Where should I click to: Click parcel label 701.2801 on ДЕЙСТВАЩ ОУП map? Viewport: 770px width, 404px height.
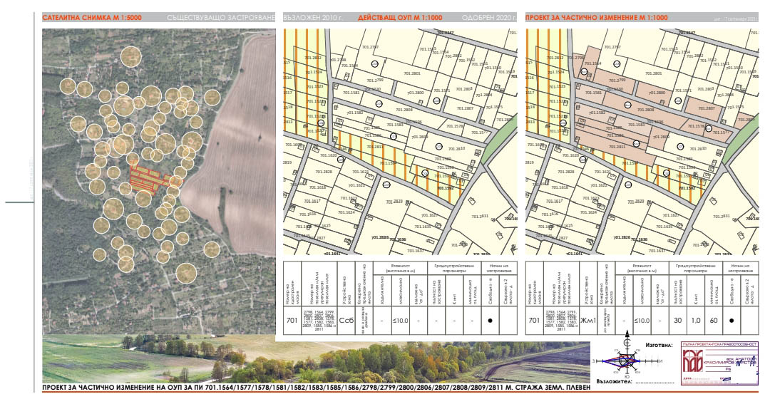tap(411, 73)
